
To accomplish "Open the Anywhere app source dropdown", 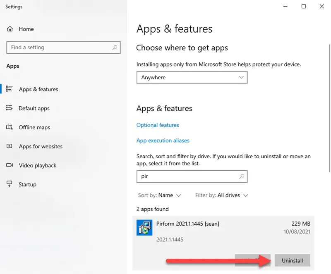I will click(192, 77).
